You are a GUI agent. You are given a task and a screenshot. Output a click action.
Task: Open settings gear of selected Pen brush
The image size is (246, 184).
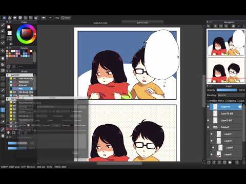31,89
